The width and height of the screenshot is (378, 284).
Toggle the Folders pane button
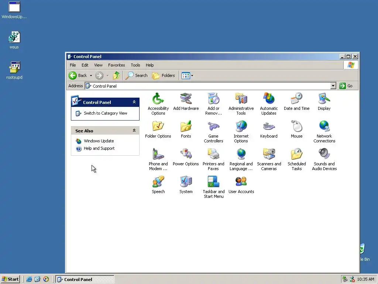point(164,75)
